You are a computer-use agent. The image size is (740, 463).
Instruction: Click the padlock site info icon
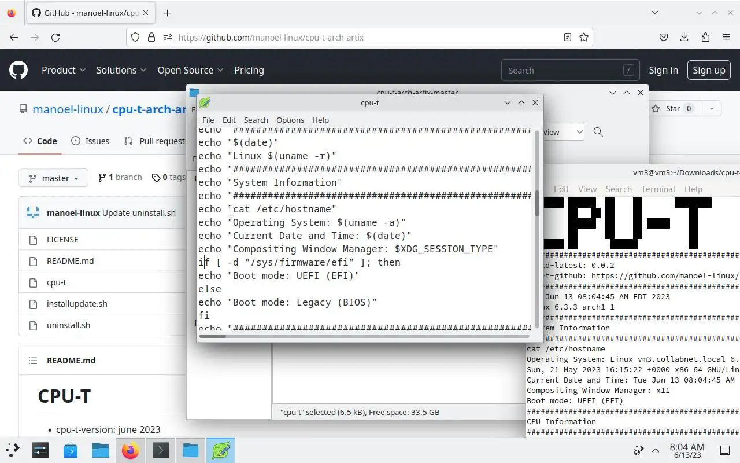click(151, 37)
